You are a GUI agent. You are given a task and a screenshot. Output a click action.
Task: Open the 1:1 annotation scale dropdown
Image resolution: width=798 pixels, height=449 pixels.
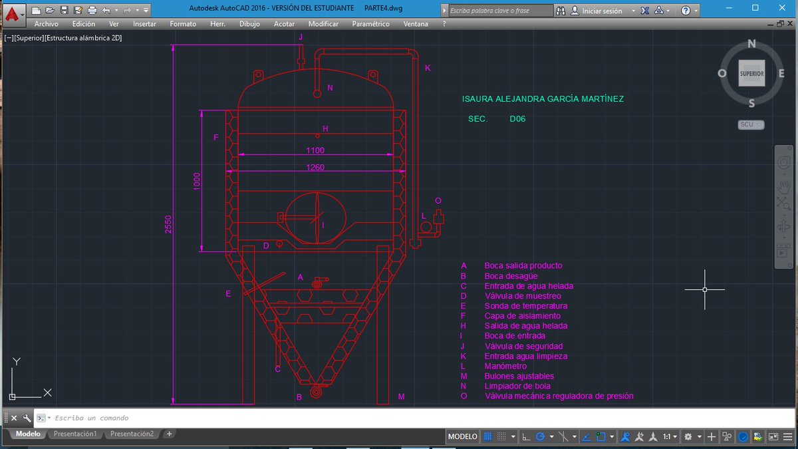670,436
